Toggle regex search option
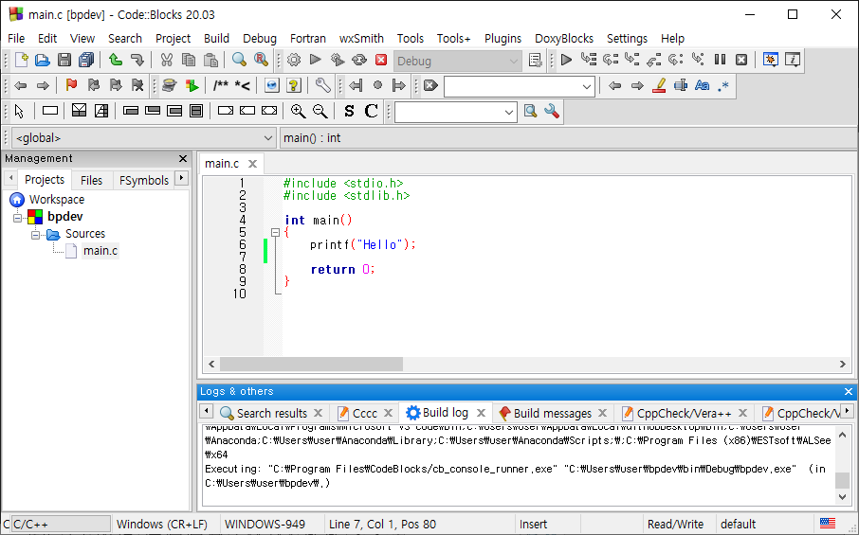Image resolution: width=859 pixels, height=535 pixels. 723,86
